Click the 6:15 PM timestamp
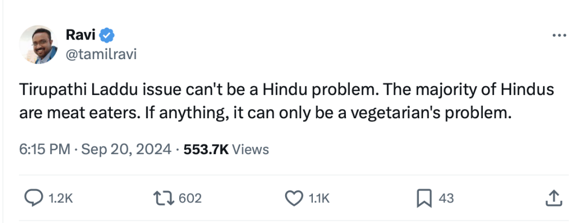580x223 pixels. [x=45, y=149]
